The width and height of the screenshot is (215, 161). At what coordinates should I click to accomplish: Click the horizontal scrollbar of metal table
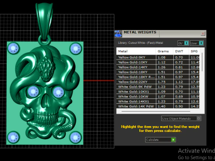(156, 111)
